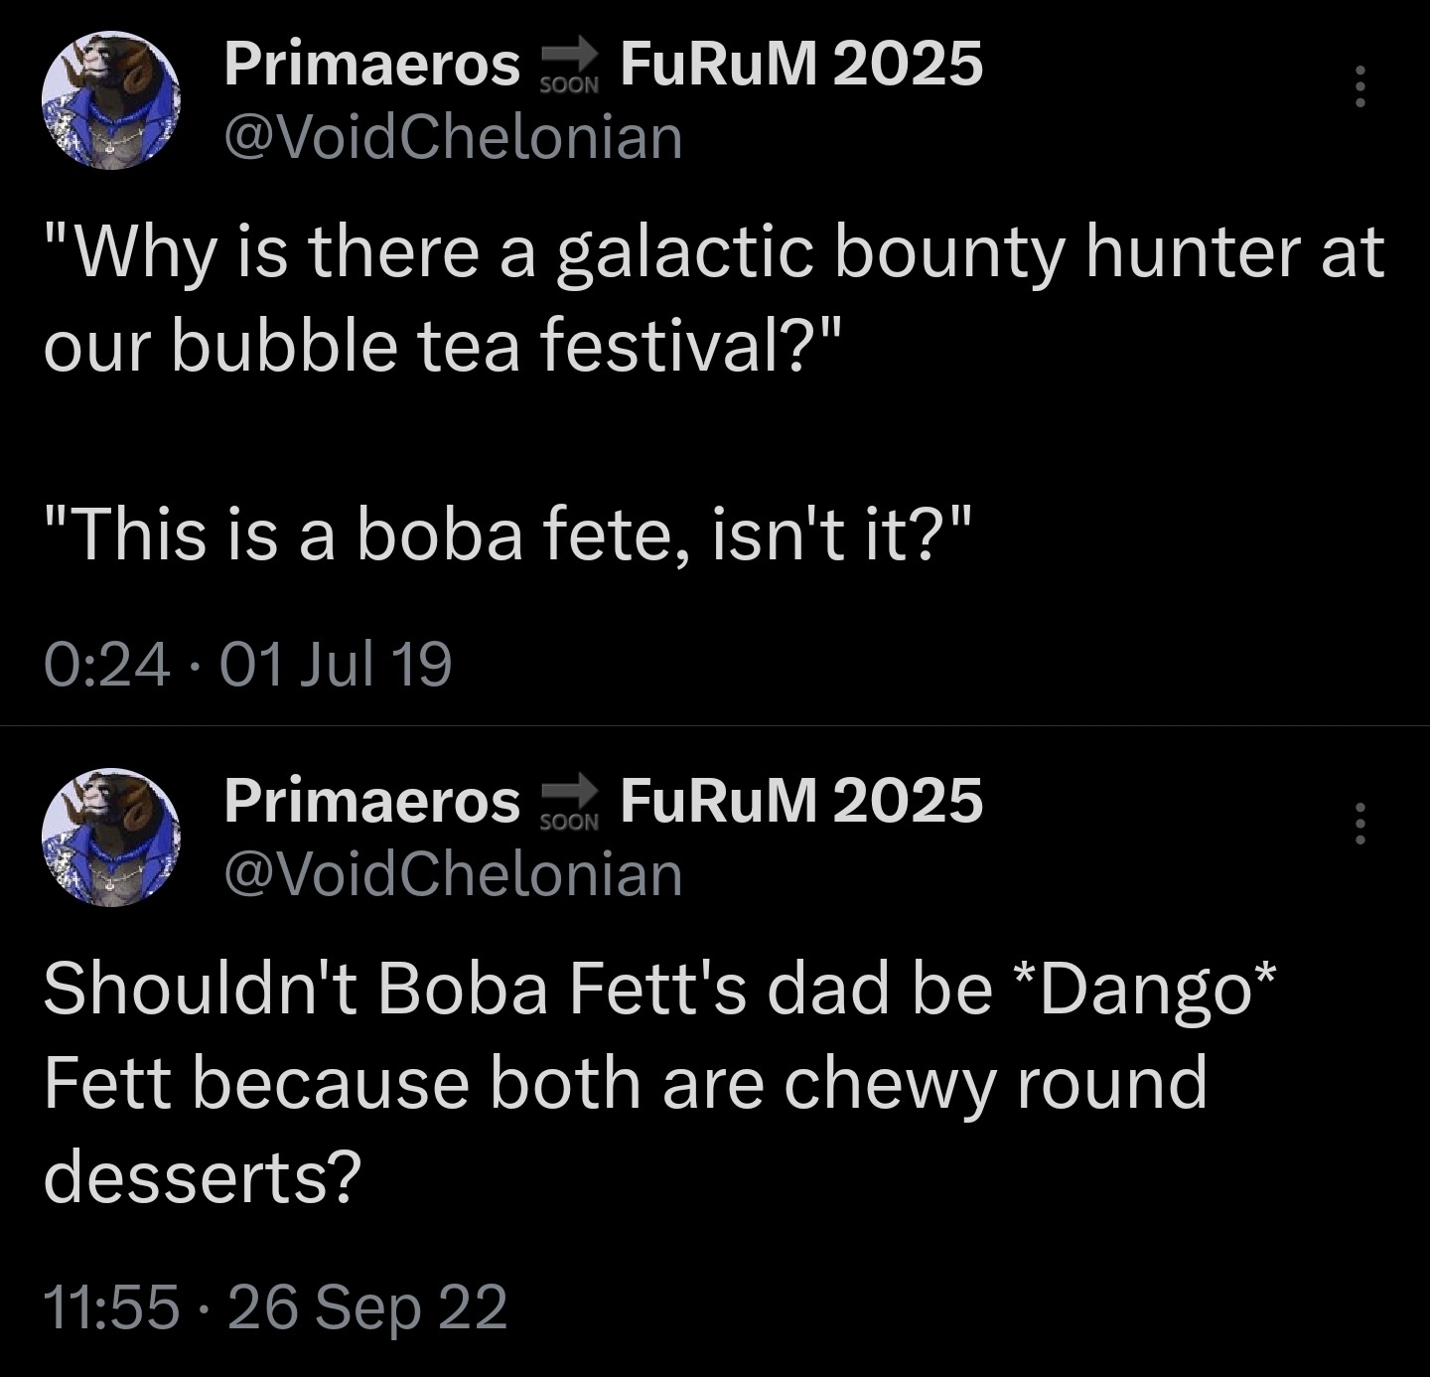Click the profile avatar on the boba fete tweet
The height and width of the screenshot is (1377, 1430).
110,100
